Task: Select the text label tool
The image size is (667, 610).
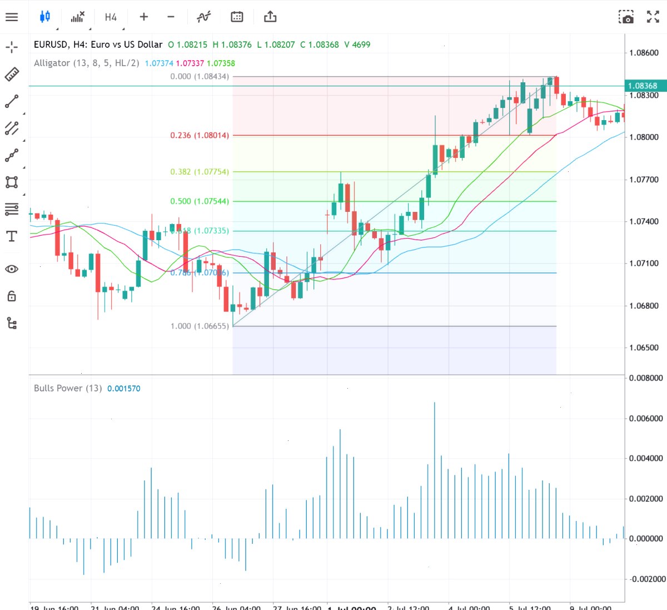Action: tap(12, 236)
